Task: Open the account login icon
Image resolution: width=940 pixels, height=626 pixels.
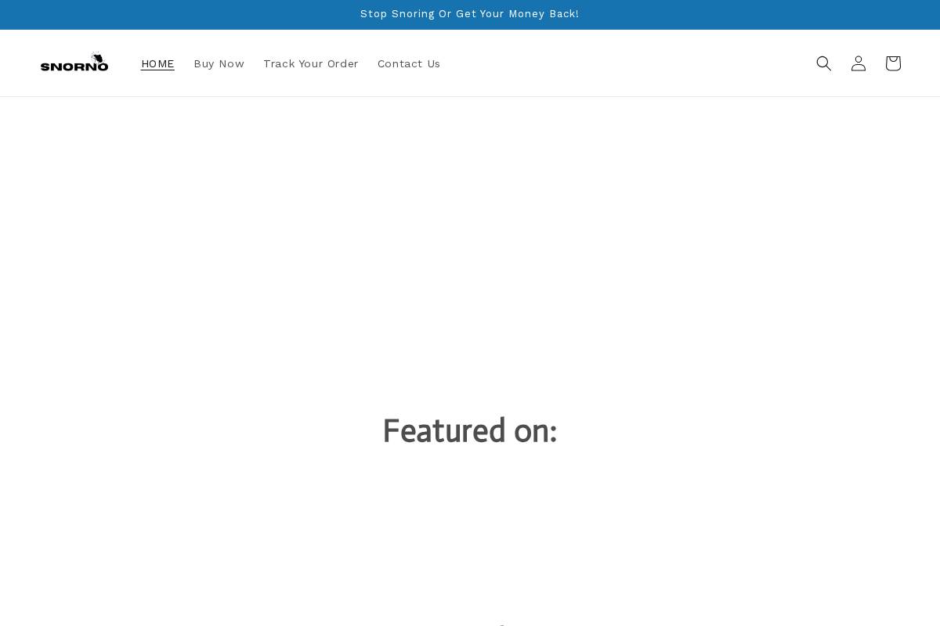Action: 859,63
